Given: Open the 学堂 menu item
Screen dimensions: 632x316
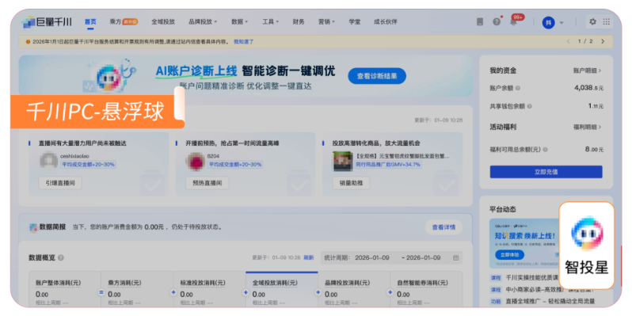Looking at the screenshot, I should click(355, 21).
